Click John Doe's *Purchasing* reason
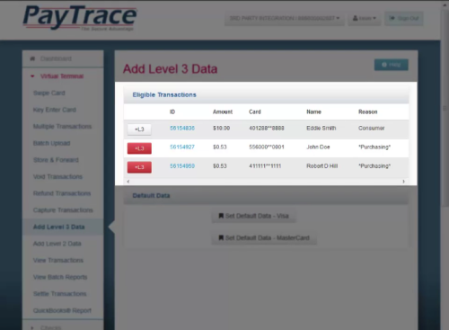 point(374,147)
